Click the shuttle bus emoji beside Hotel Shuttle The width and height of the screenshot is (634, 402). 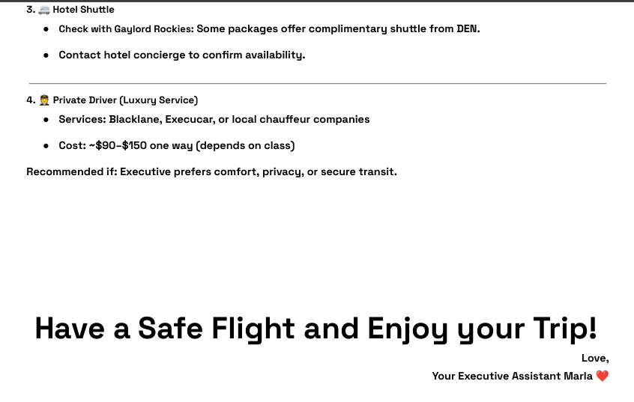pyautogui.click(x=44, y=10)
